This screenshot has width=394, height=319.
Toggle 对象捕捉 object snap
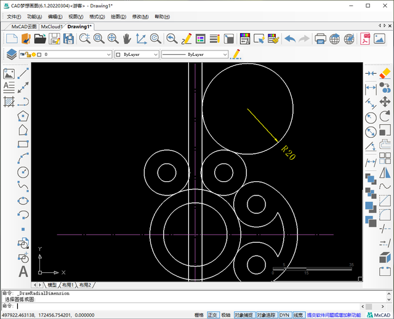tap(243, 315)
